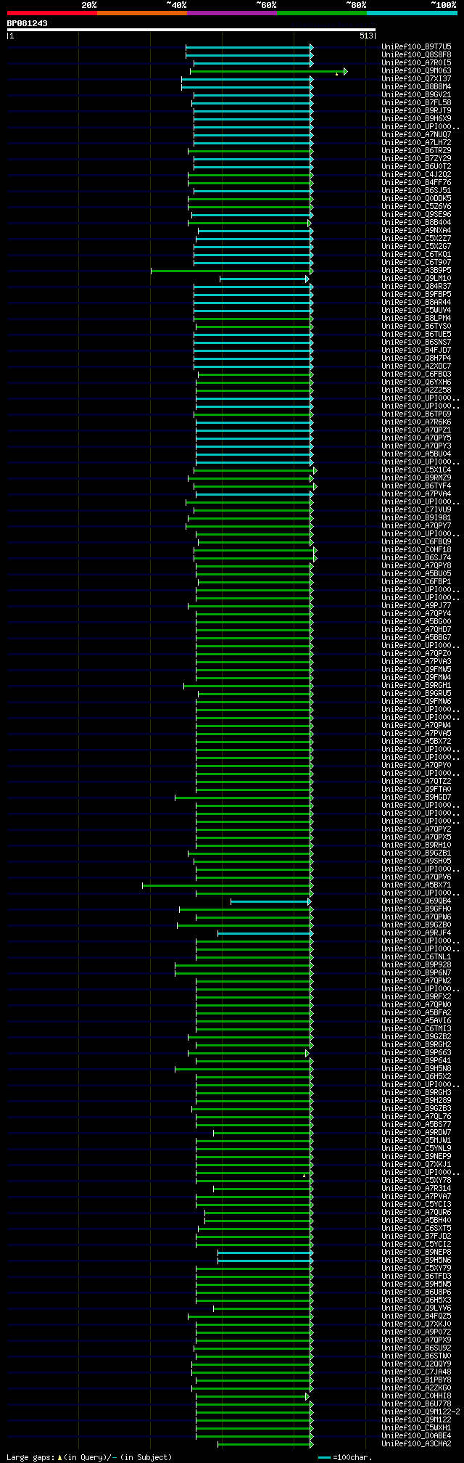
Task: Select label UniRef100_Q9FTA0
Action: [416, 789]
